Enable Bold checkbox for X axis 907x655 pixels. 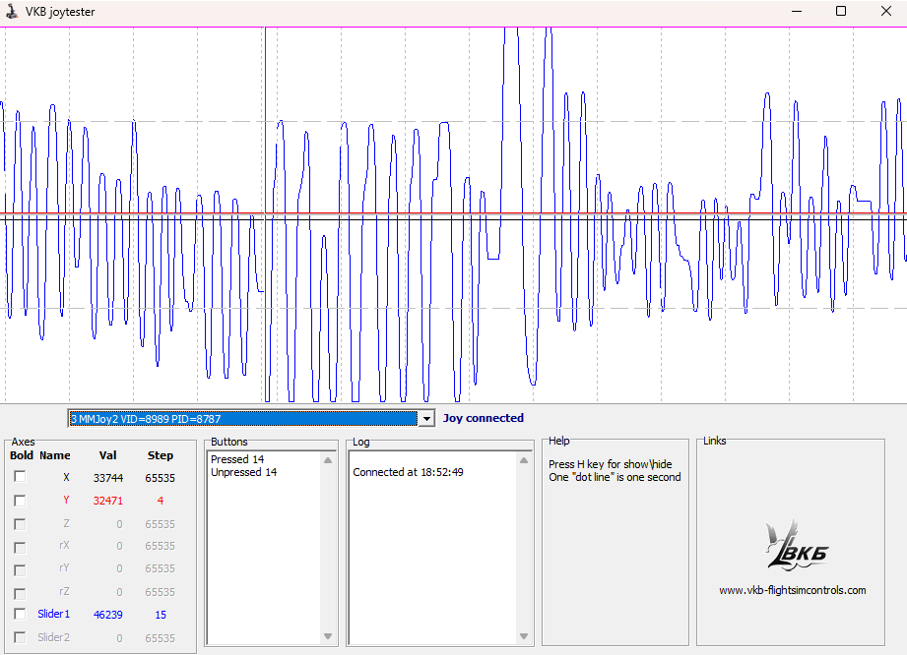(20, 477)
